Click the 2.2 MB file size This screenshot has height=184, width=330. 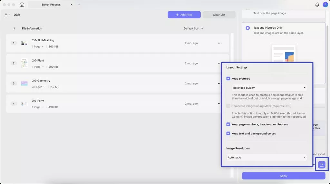55,87
